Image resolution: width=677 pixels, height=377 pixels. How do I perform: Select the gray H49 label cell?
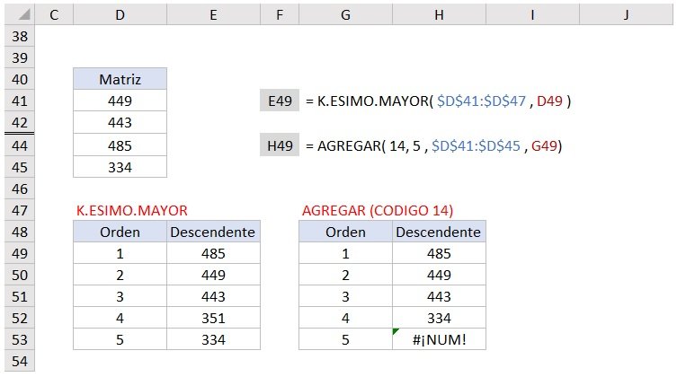coord(280,145)
